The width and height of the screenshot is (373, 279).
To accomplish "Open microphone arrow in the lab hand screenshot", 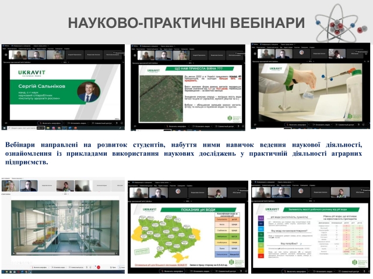I will coord(309,124).
